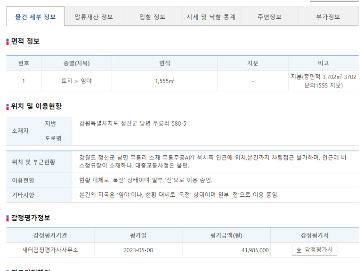Click the 지분 column header
Viewport: 364px width, 271px height.
point(252,63)
